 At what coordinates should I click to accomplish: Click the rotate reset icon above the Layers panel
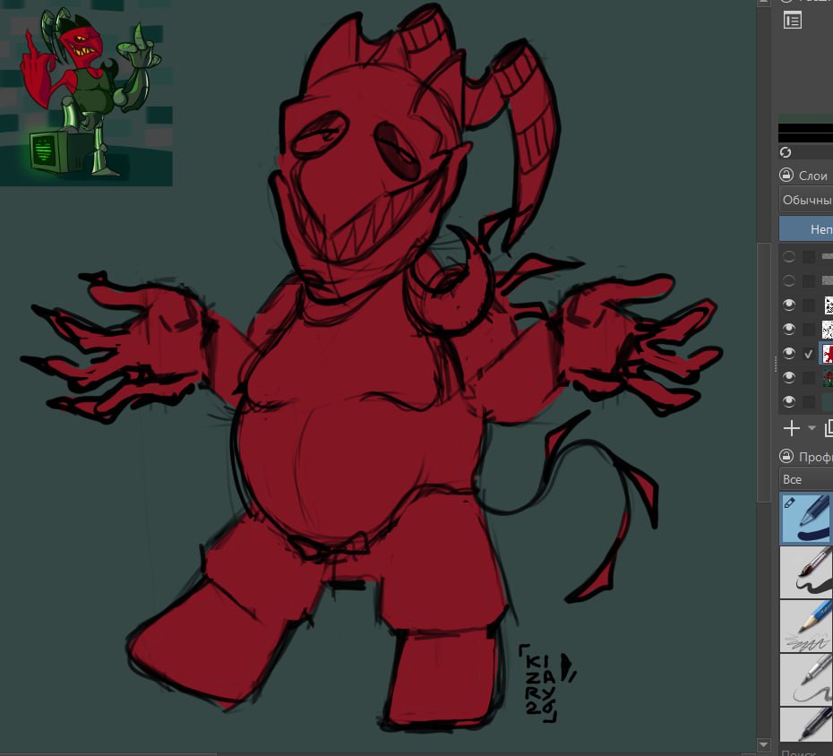(x=786, y=152)
